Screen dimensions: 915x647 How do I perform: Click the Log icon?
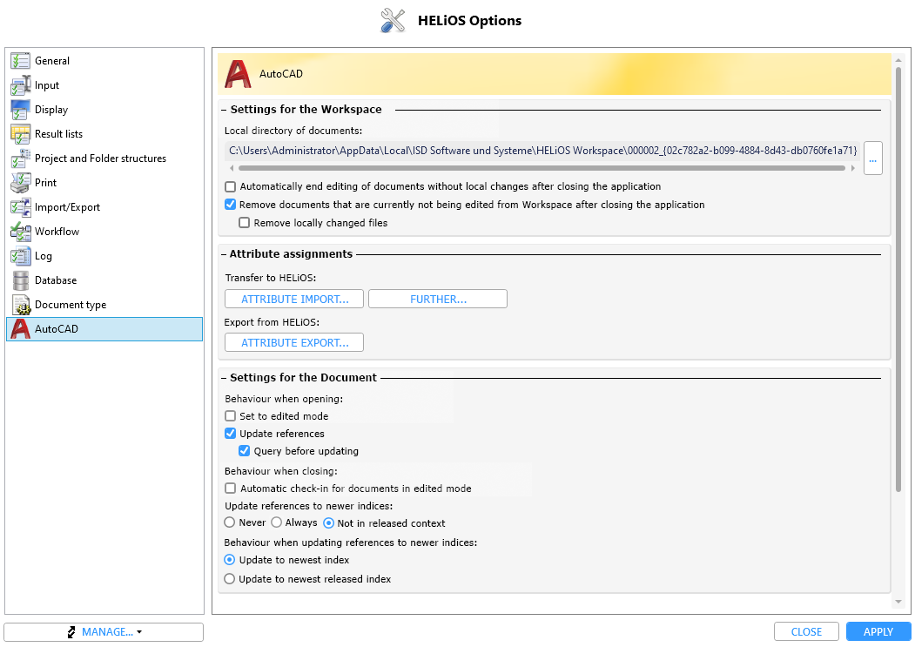click(20, 256)
